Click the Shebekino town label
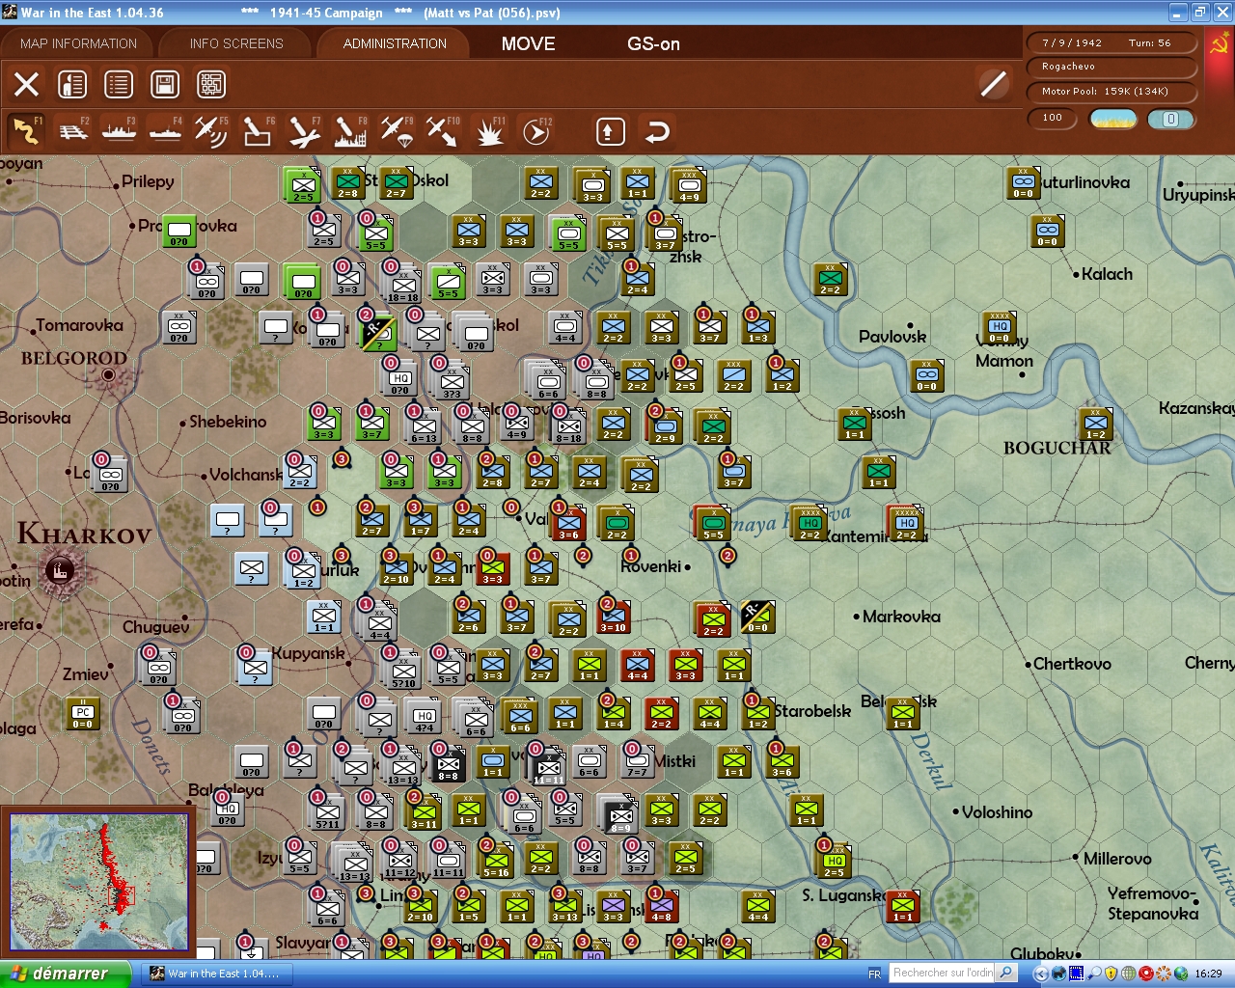The width and height of the screenshot is (1235, 988). click(228, 422)
